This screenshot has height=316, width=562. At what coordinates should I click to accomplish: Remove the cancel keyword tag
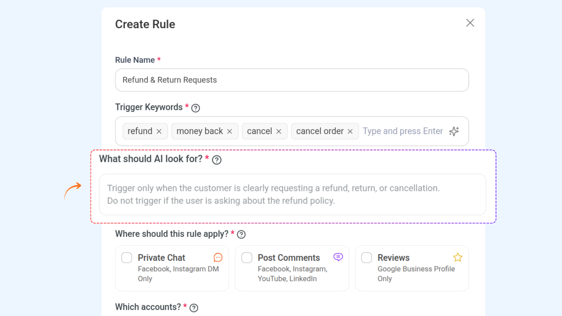(x=279, y=131)
